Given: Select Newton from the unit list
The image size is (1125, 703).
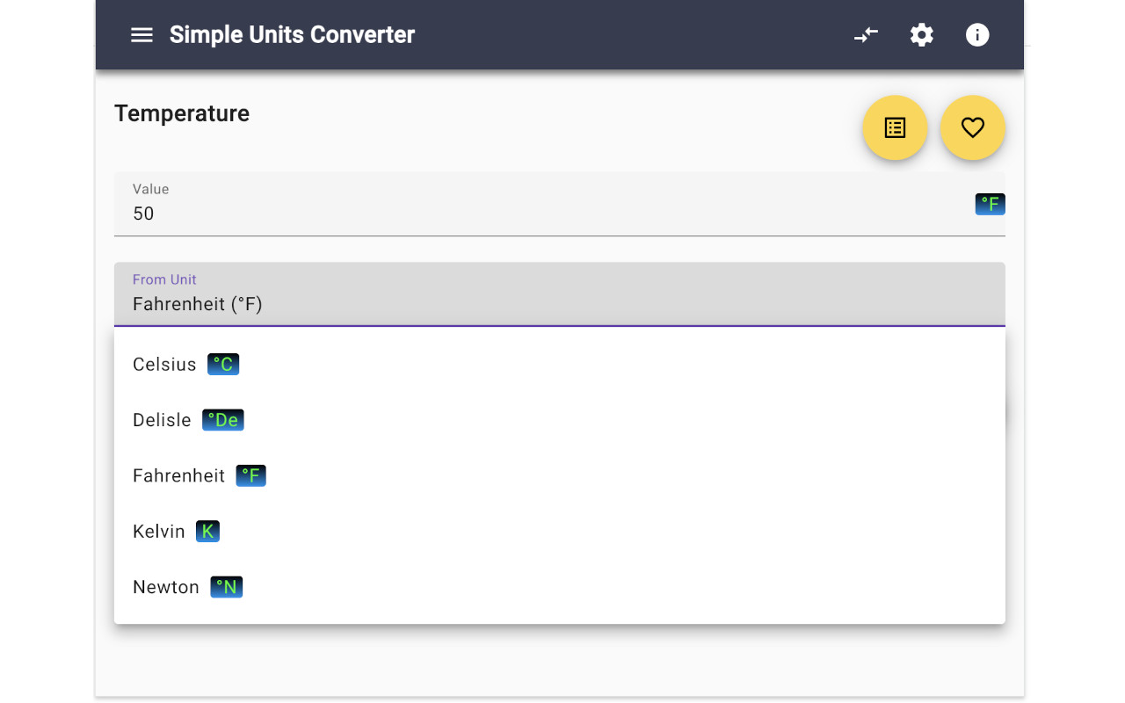Looking at the screenshot, I should [x=165, y=586].
